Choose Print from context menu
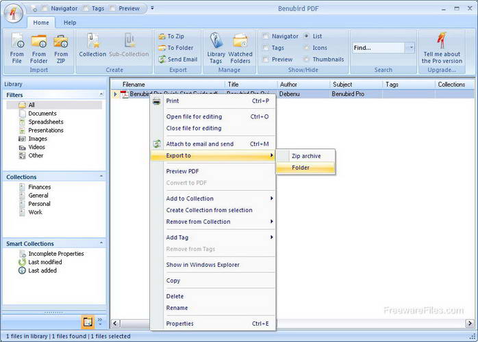The height and width of the screenshot is (342, 478). click(x=214, y=101)
